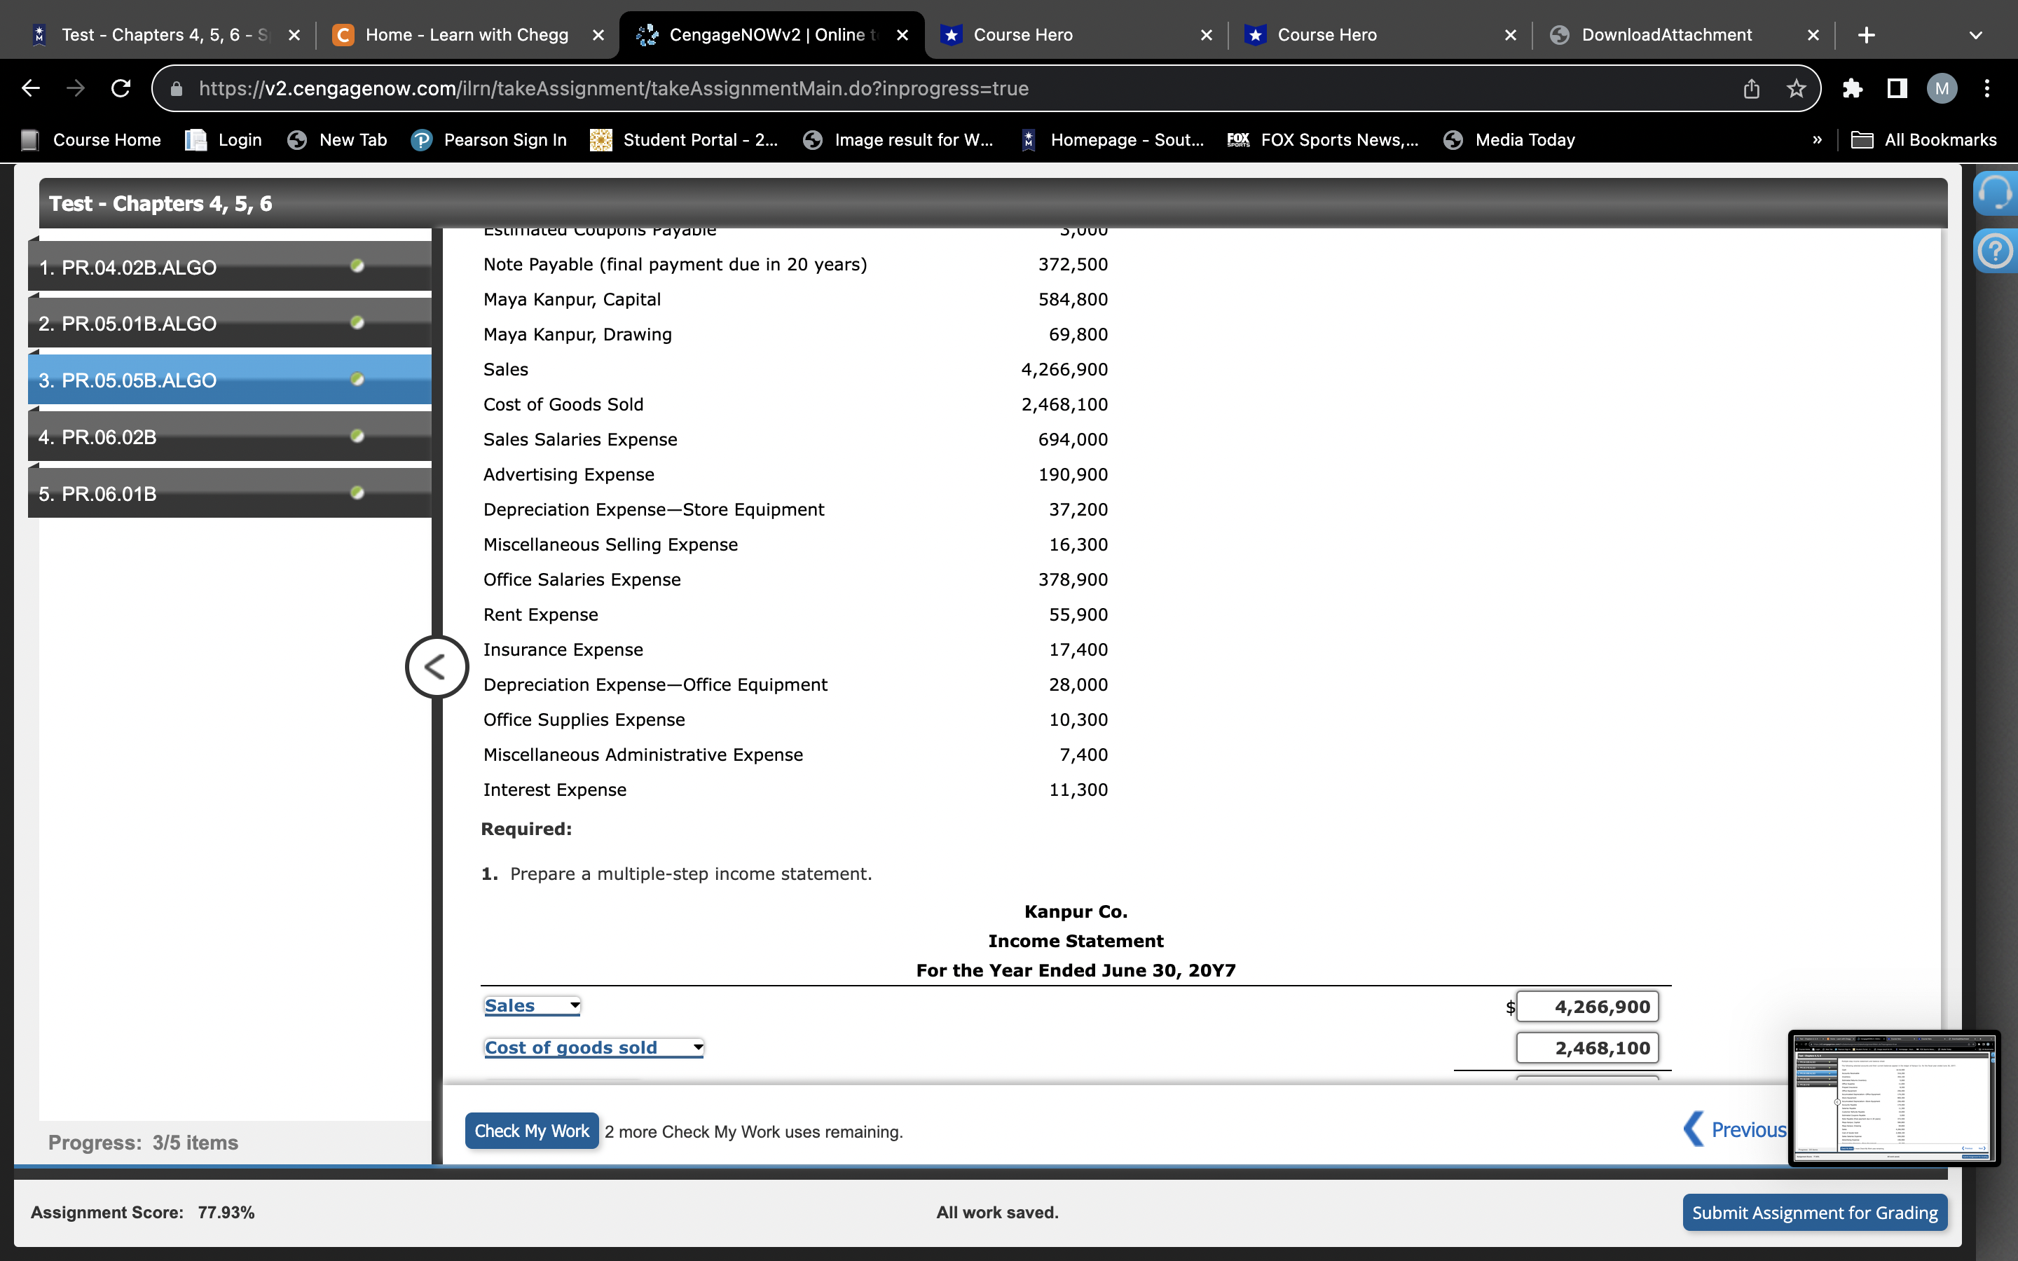Click the bookmark star icon in address bar
This screenshot has width=2018, height=1261.
pos(1796,88)
